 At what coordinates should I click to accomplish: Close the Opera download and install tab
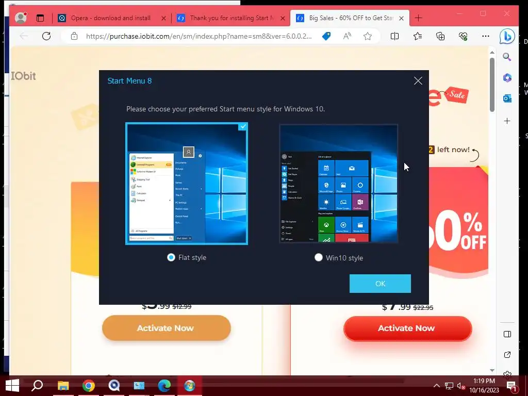pyautogui.click(x=163, y=18)
